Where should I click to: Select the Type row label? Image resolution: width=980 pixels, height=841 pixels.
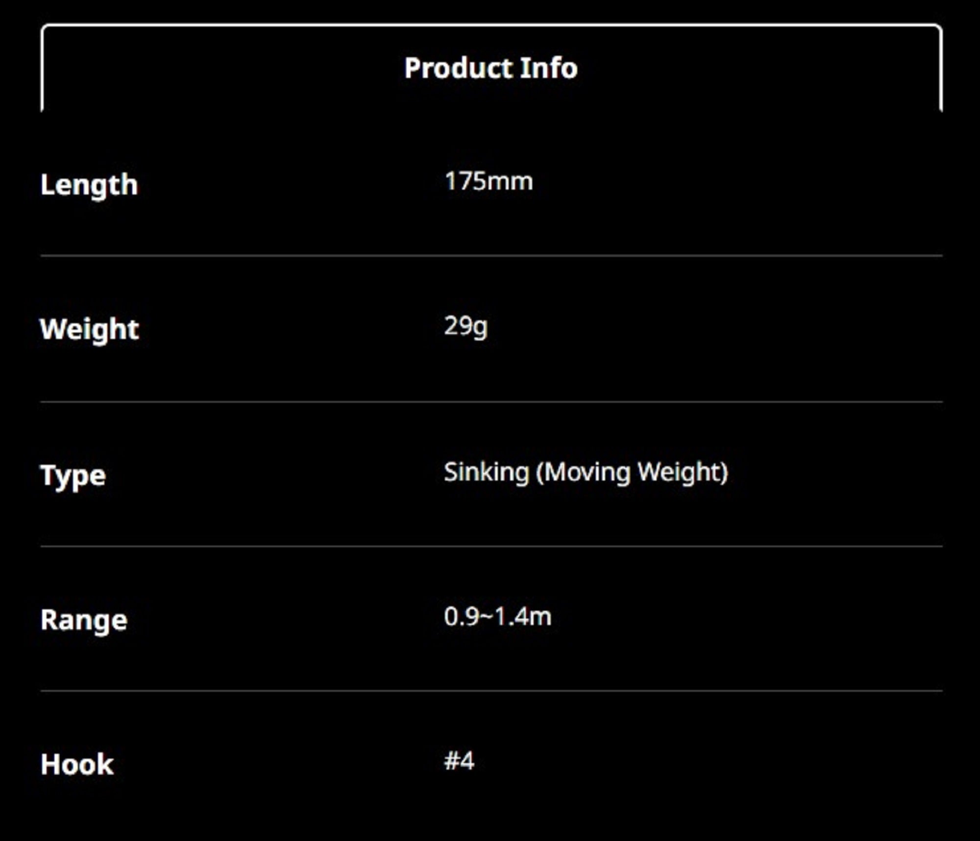[73, 476]
